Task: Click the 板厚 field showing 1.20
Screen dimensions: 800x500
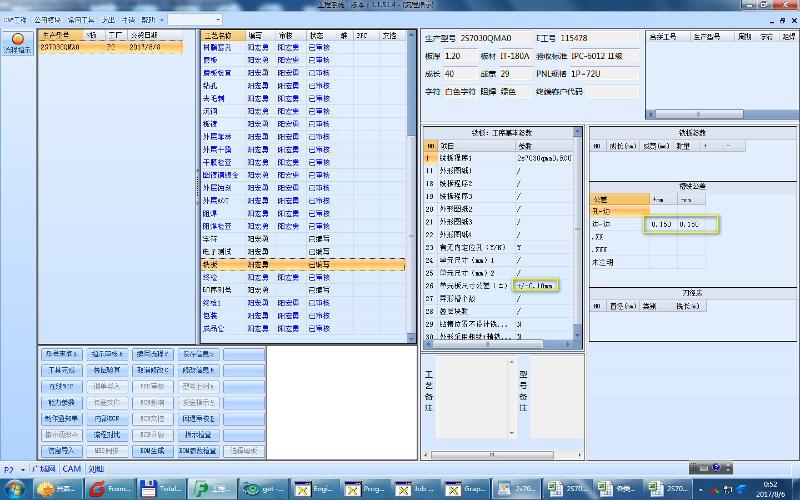Action: tap(461, 56)
